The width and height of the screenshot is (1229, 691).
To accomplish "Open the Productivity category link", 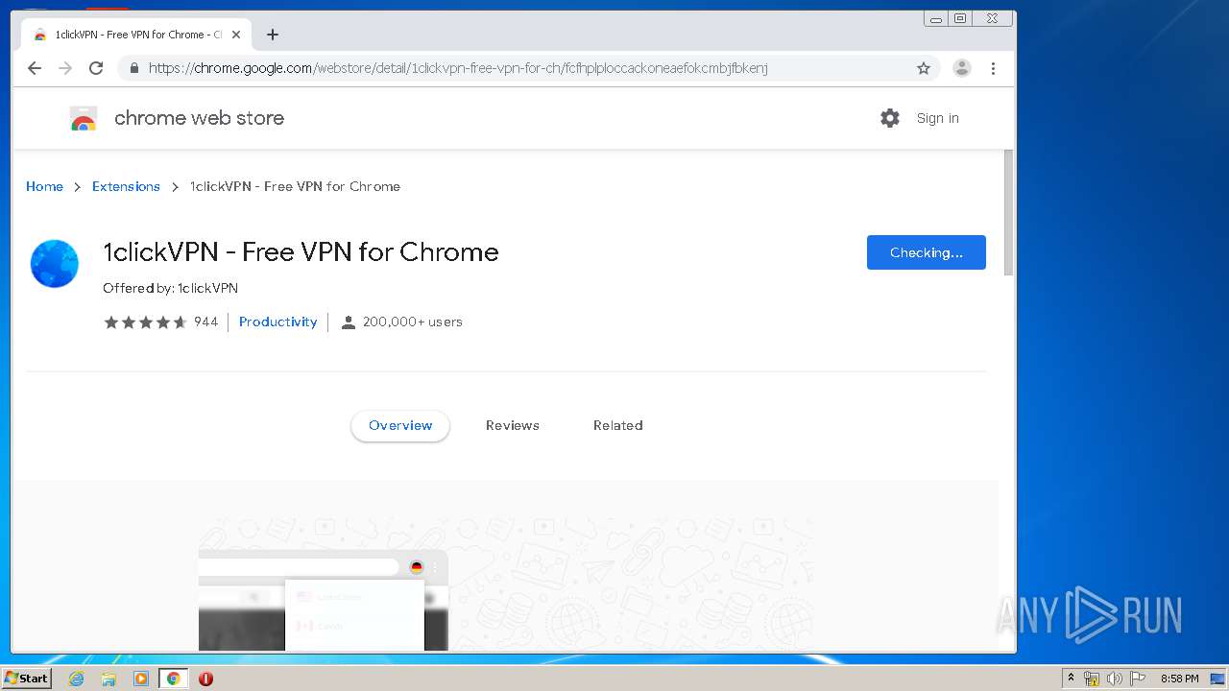I will 277,322.
